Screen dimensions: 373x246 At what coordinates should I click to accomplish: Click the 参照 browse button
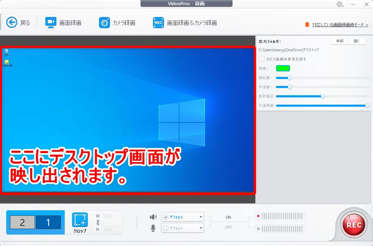click(340, 41)
